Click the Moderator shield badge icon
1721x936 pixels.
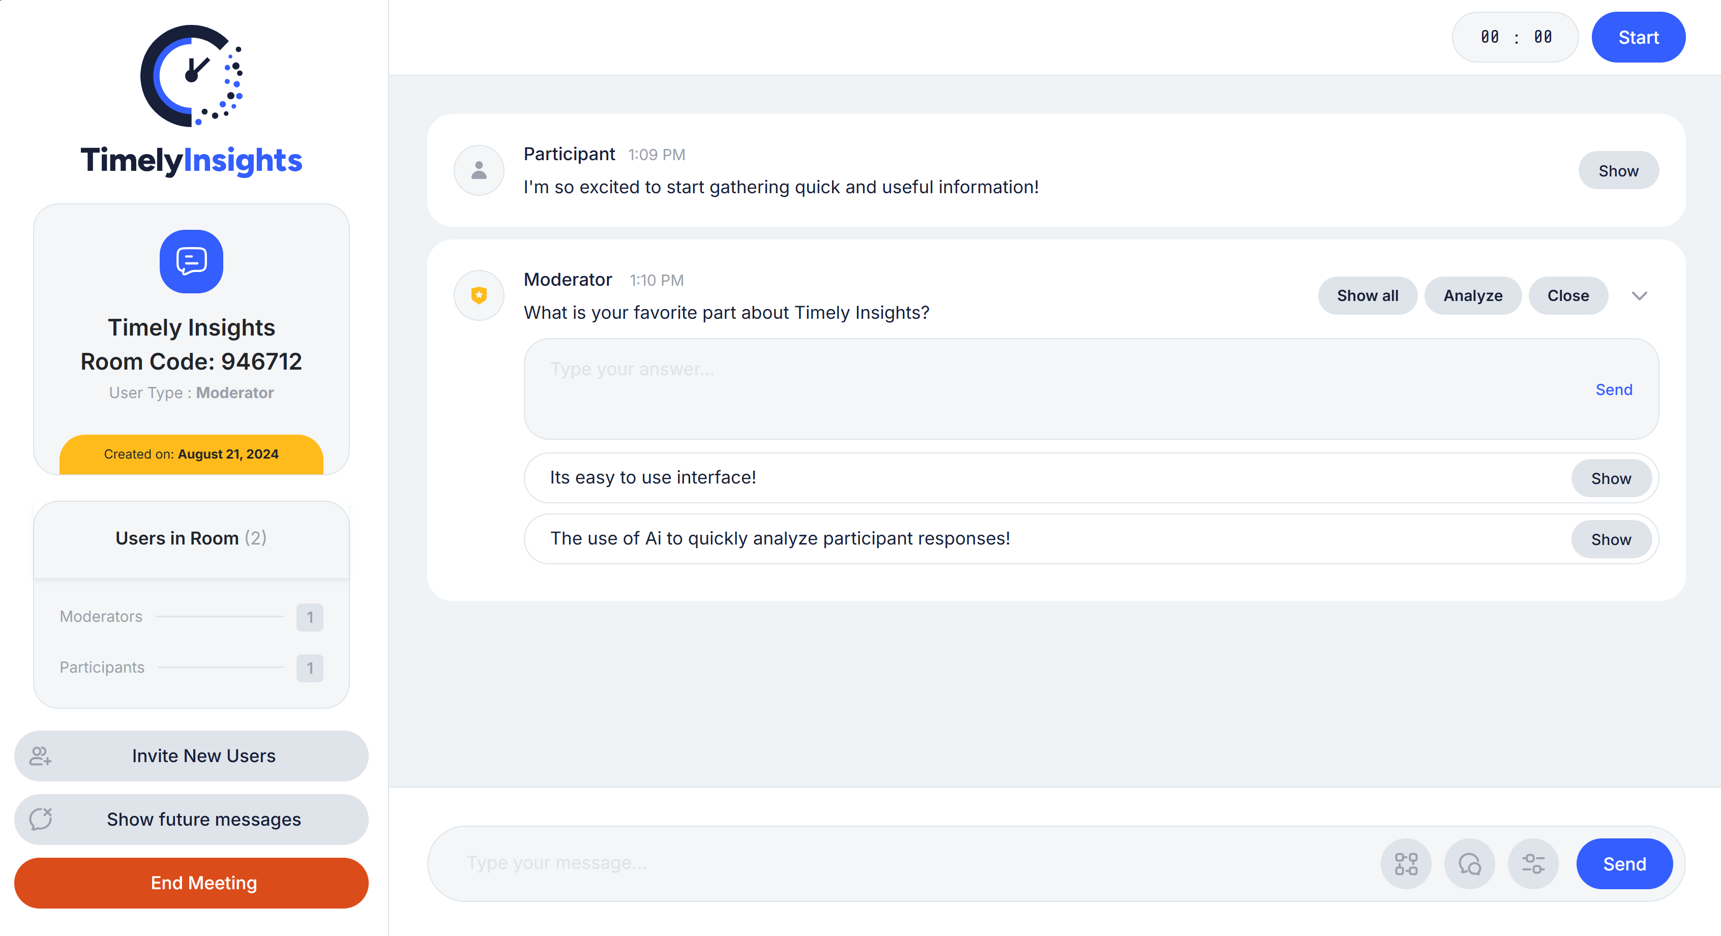479,295
